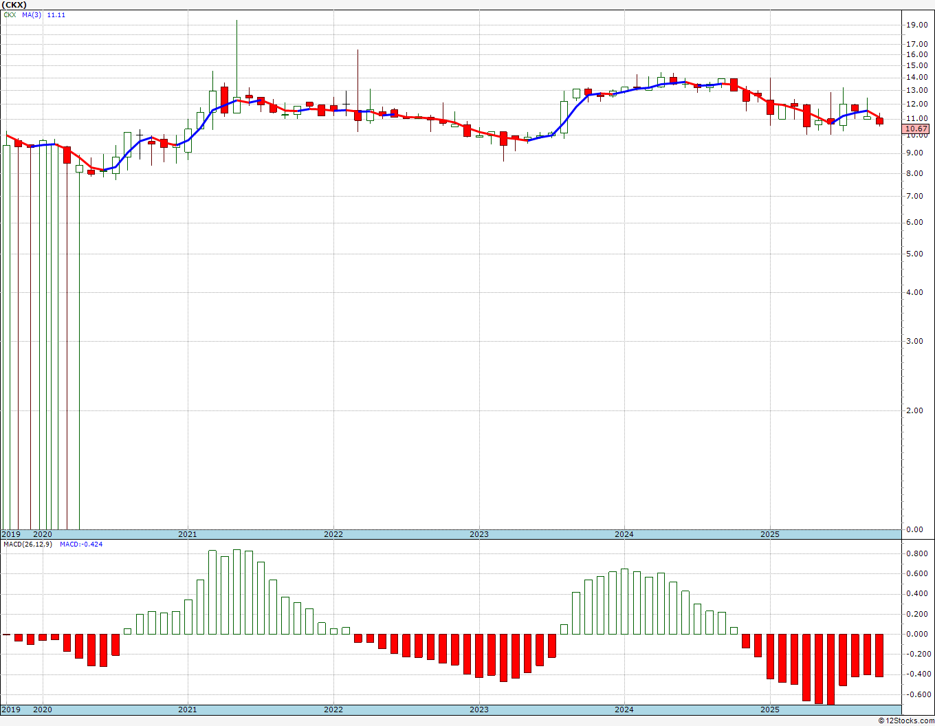Click 2023 on the price chart time axis
The height and width of the screenshot is (726, 935).
[x=478, y=534]
